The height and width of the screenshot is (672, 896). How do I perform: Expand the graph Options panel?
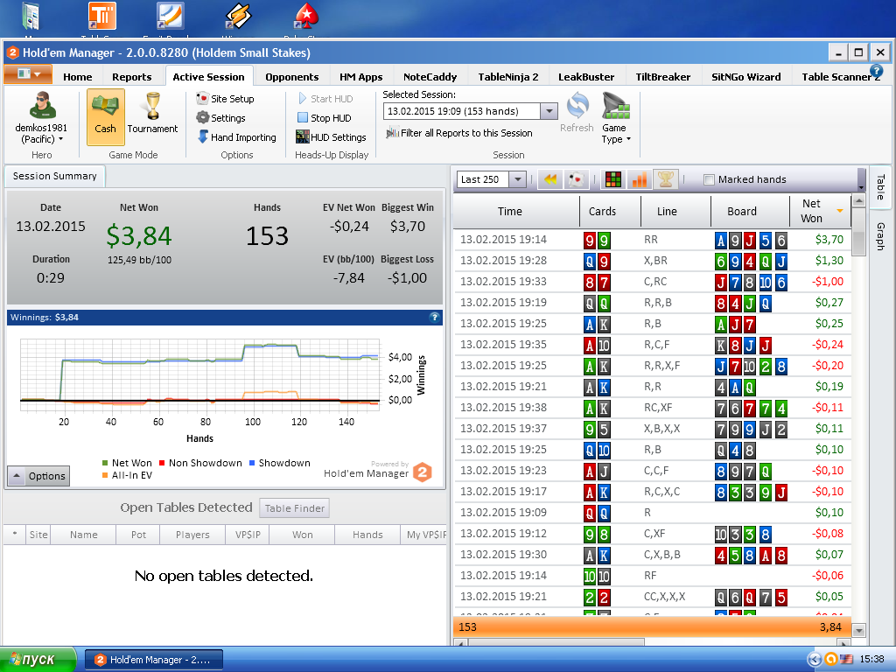click(38, 476)
